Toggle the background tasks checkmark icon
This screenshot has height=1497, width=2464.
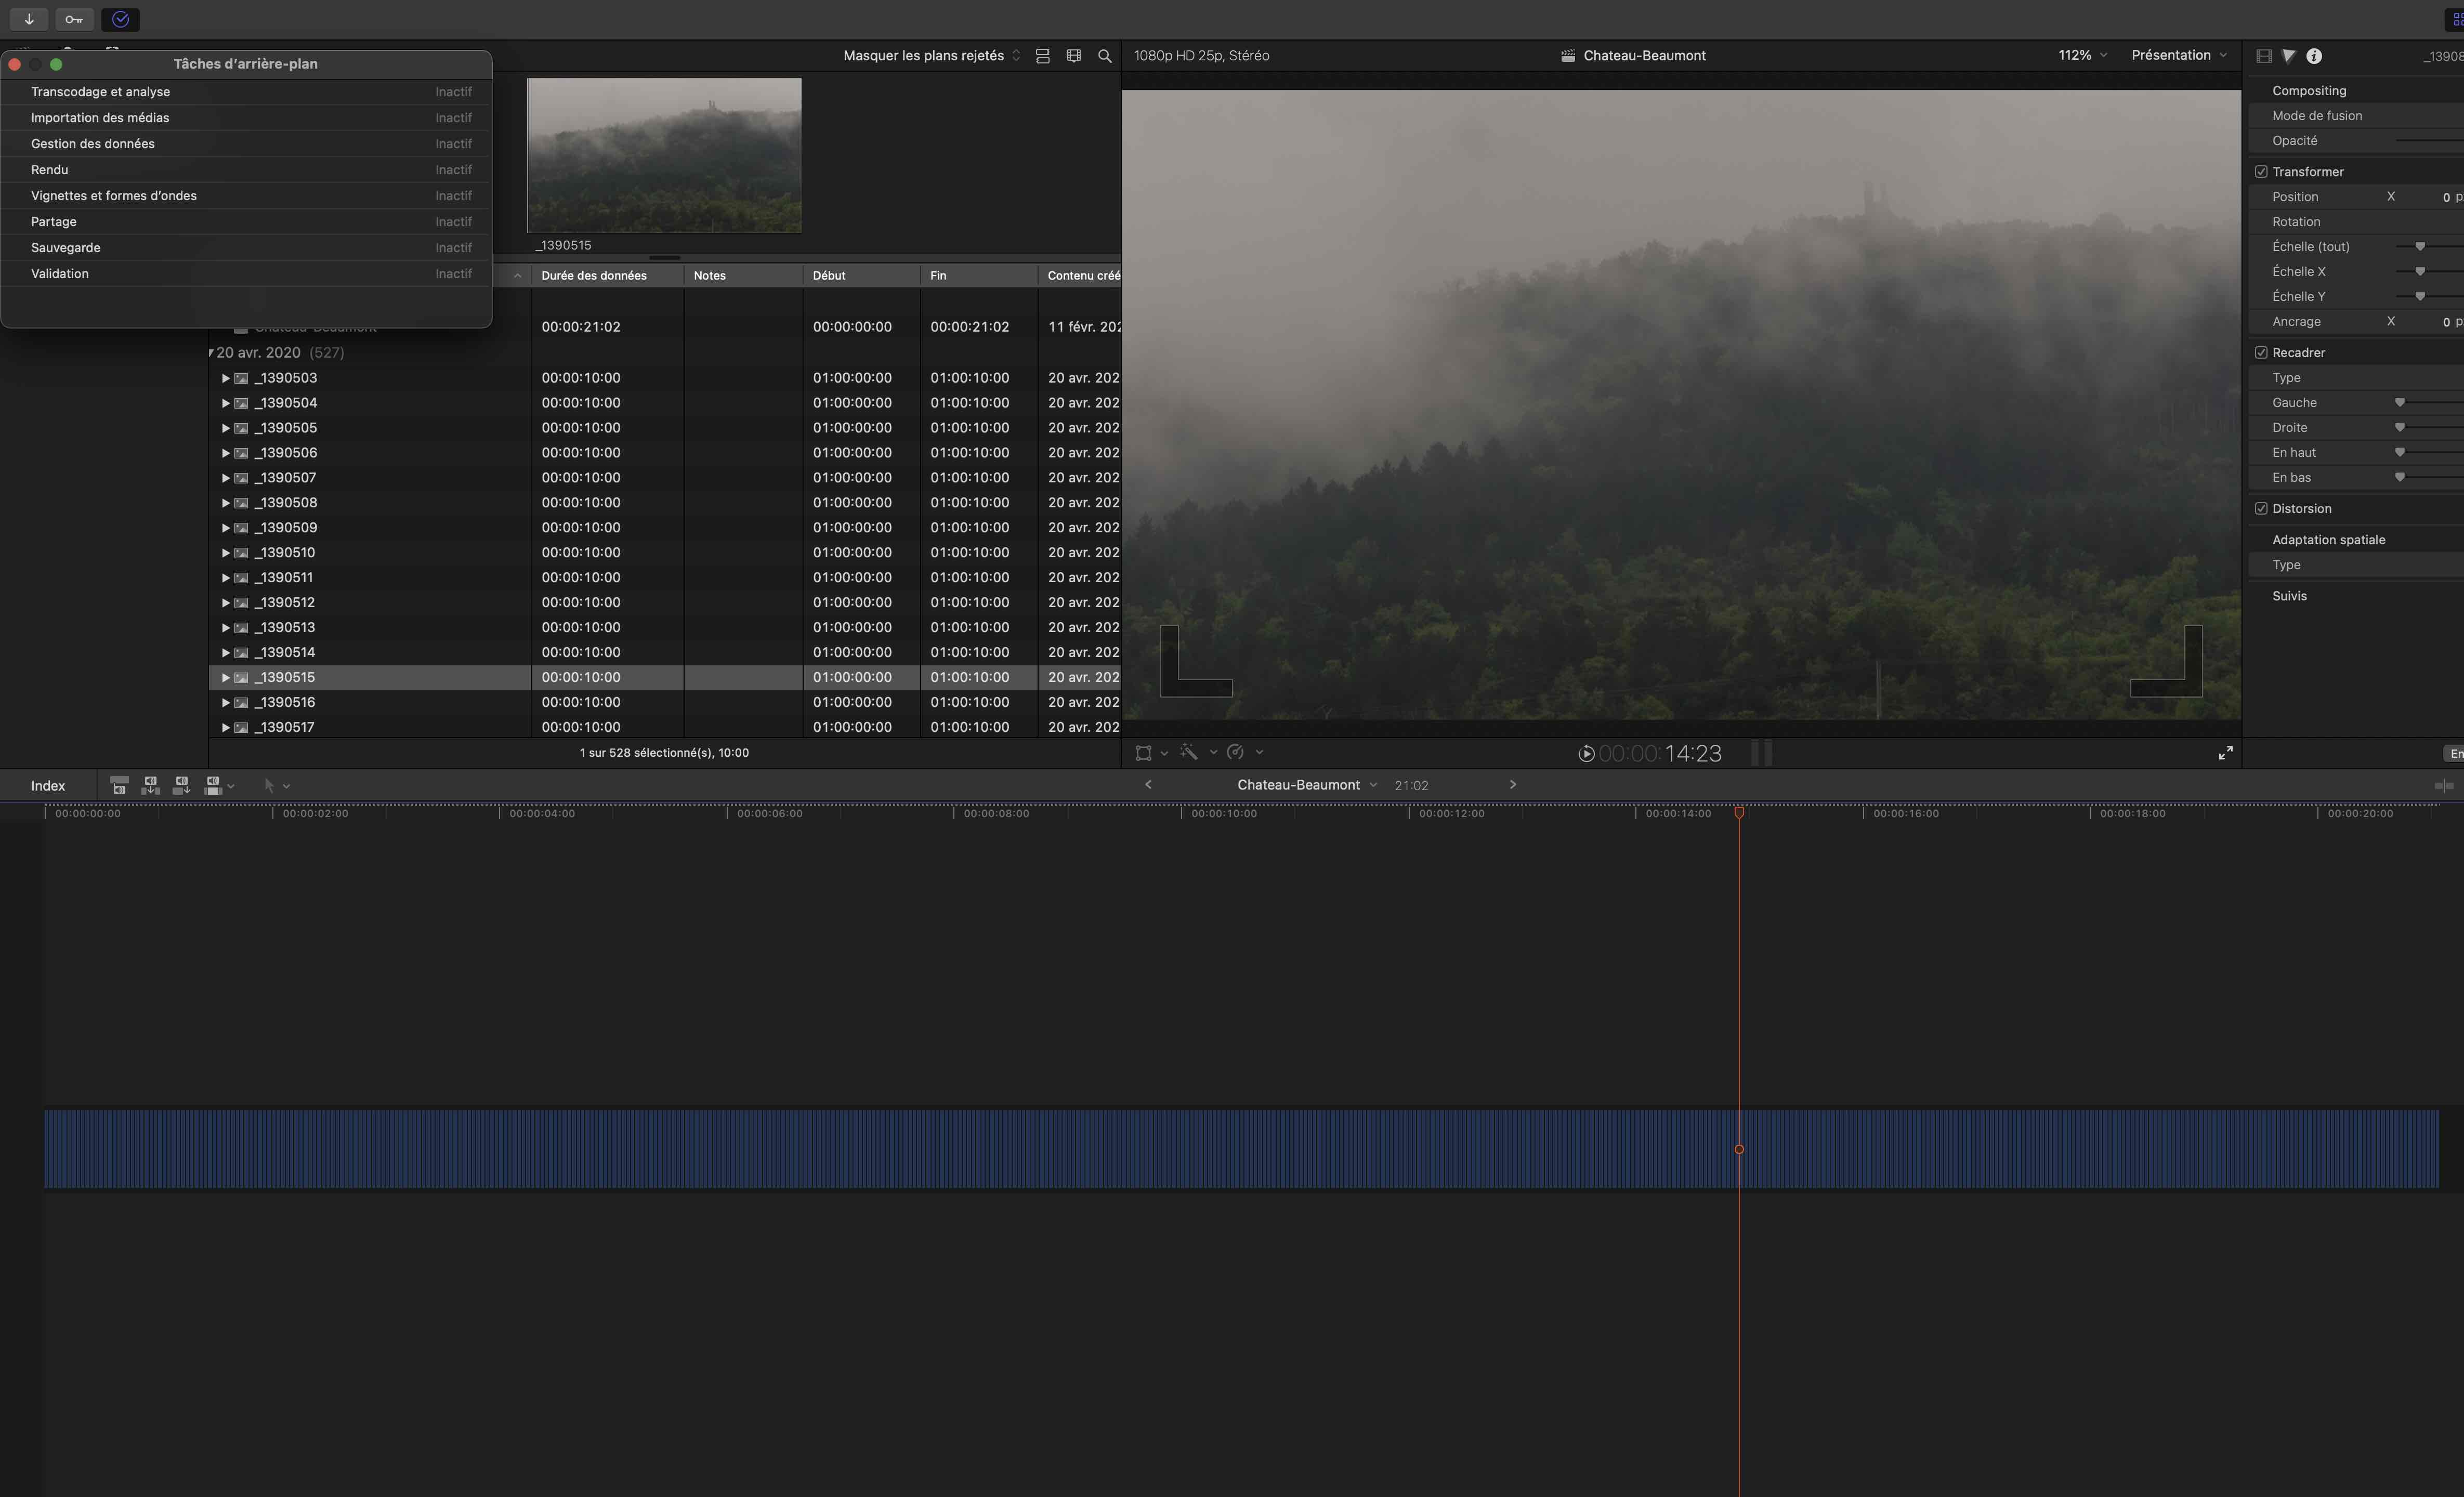coord(121,19)
